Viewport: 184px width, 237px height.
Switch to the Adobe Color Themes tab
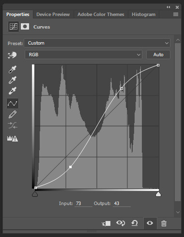coord(101,15)
